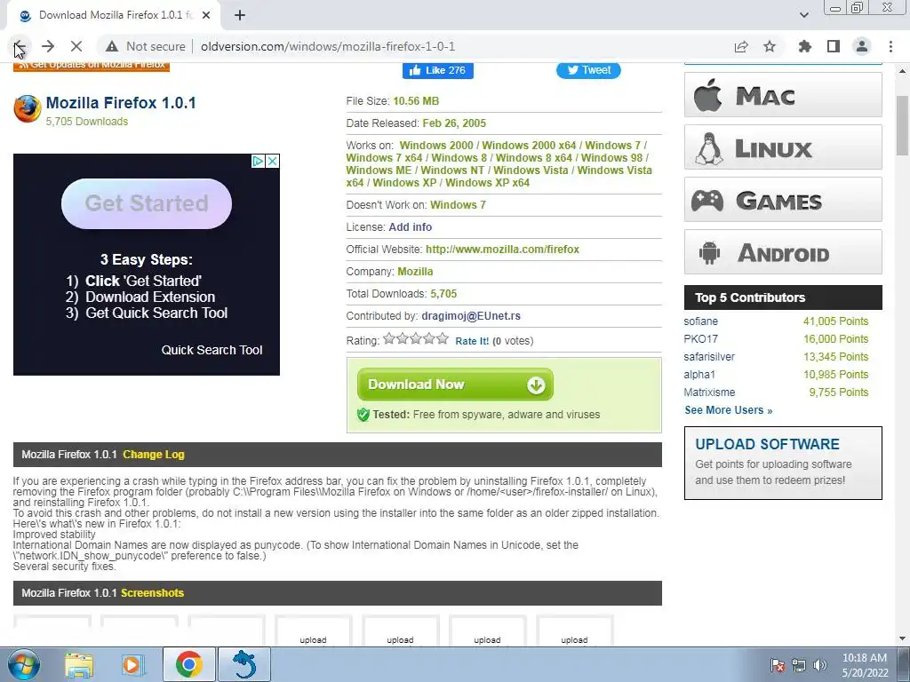Click the Mozilla Firefox 1.0.1 title link
Image resolution: width=910 pixels, height=682 pixels.
[121, 103]
